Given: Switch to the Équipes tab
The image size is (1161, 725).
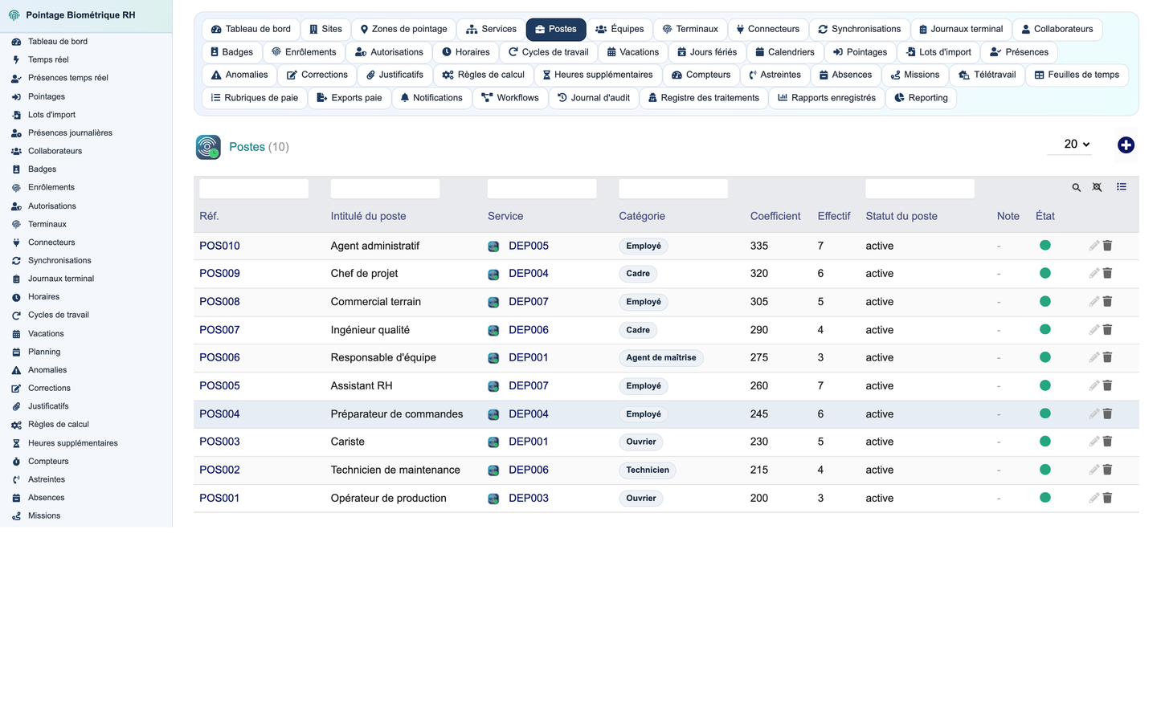Looking at the screenshot, I should click(619, 29).
